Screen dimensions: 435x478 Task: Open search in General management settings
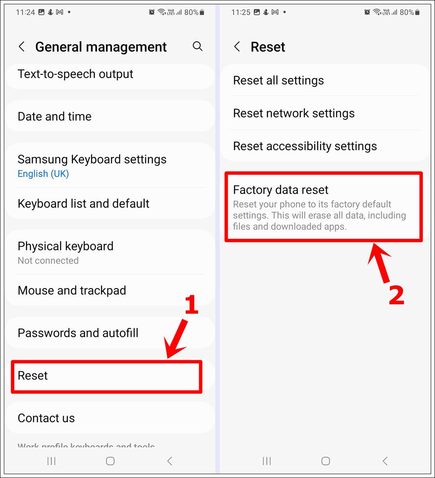coord(197,47)
